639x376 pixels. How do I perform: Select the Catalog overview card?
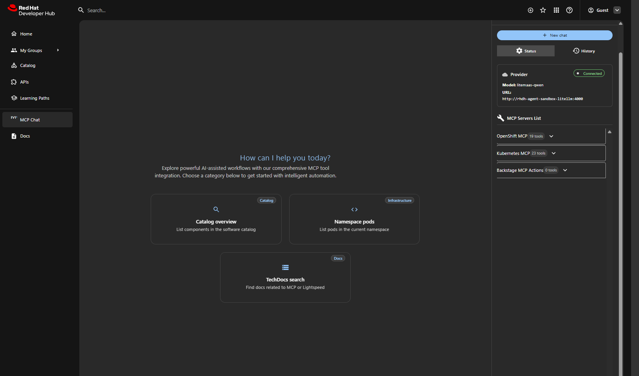[216, 219]
